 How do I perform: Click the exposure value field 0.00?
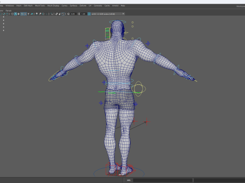[x=73, y=14]
